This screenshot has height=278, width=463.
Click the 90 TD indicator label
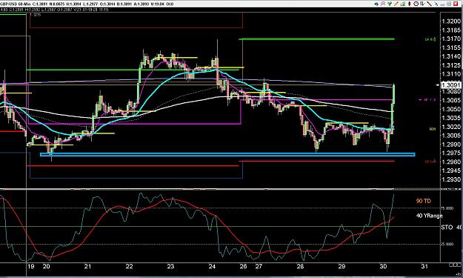pos(424,201)
